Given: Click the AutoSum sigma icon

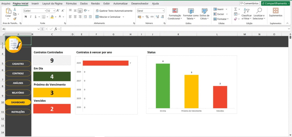Looking at the screenshot, I should click(x=236, y=9).
